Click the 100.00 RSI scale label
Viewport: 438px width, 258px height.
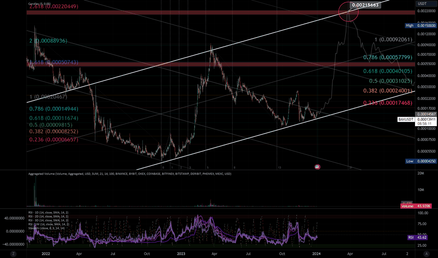click(x=422, y=213)
